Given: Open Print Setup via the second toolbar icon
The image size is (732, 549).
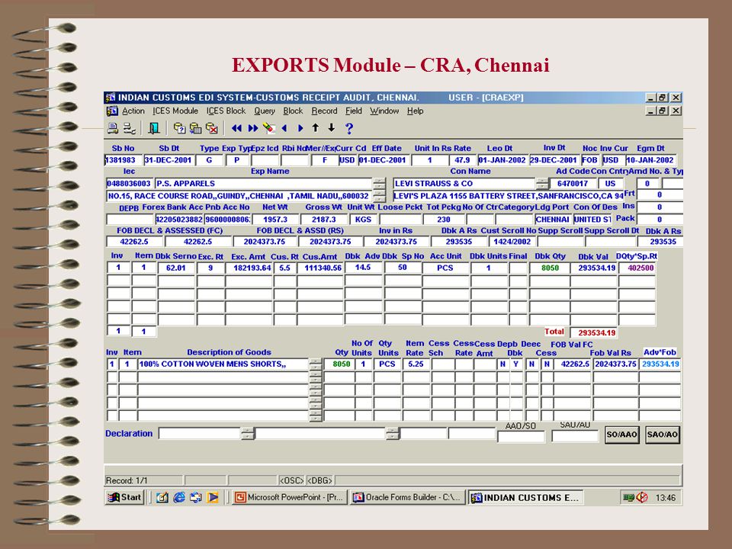Looking at the screenshot, I should point(130,128).
